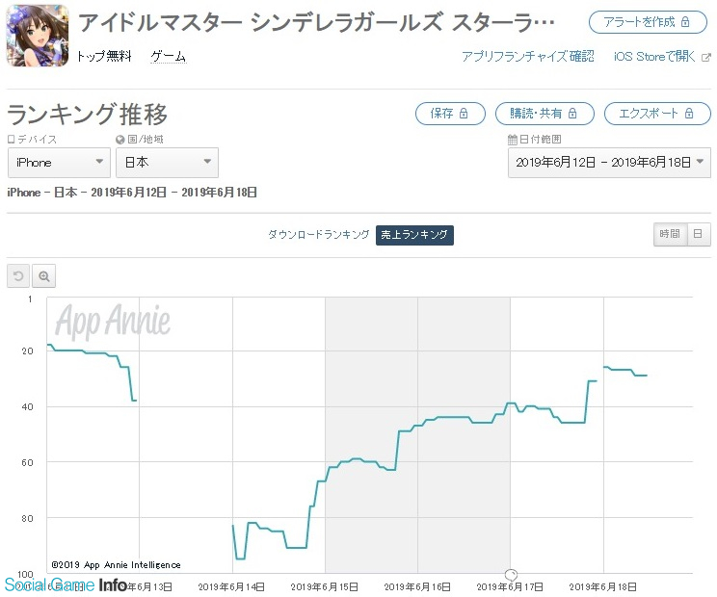Click the ゲーム category link

168,57
